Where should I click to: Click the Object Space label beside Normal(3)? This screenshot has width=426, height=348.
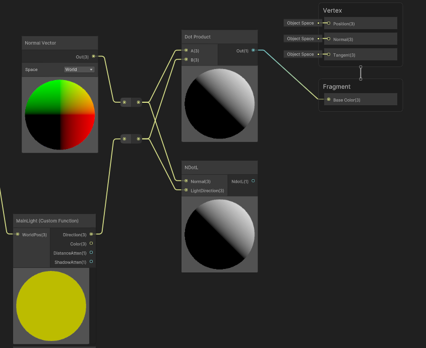[x=300, y=39]
